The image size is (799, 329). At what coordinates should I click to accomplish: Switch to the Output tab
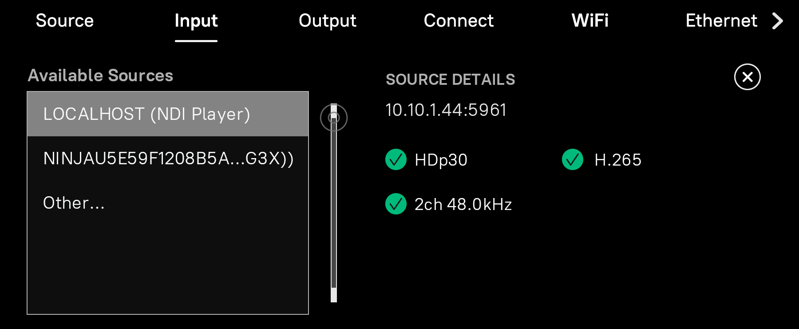point(328,20)
